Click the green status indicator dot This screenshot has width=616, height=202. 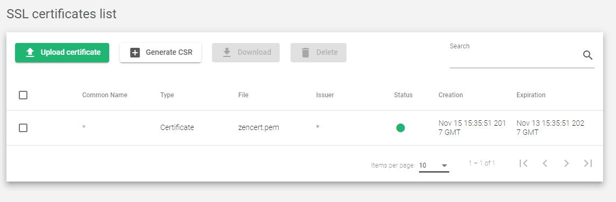click(400, 128)
